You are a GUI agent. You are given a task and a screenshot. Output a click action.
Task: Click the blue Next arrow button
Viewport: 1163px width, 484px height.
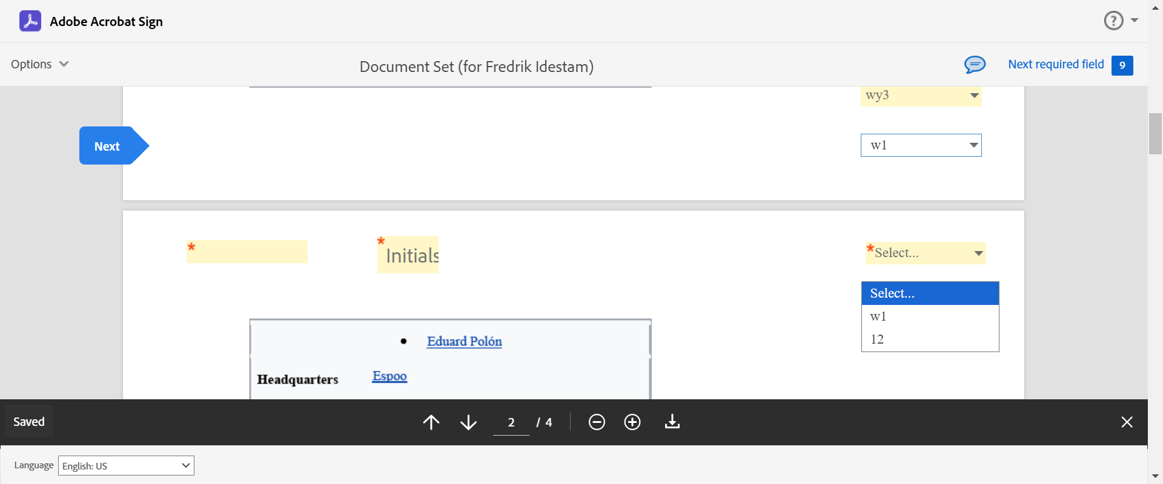pos(109,146)
